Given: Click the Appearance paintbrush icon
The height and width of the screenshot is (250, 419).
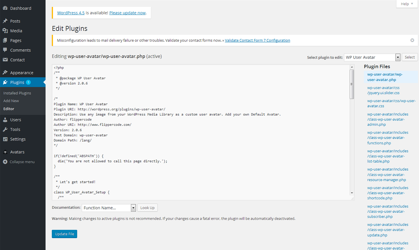Looking at the screenshot, I should [x=5, y=73].
